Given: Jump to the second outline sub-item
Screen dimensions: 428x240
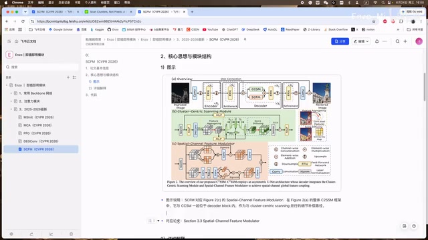Looking at the screenshot, I should (x=98, y=88).
